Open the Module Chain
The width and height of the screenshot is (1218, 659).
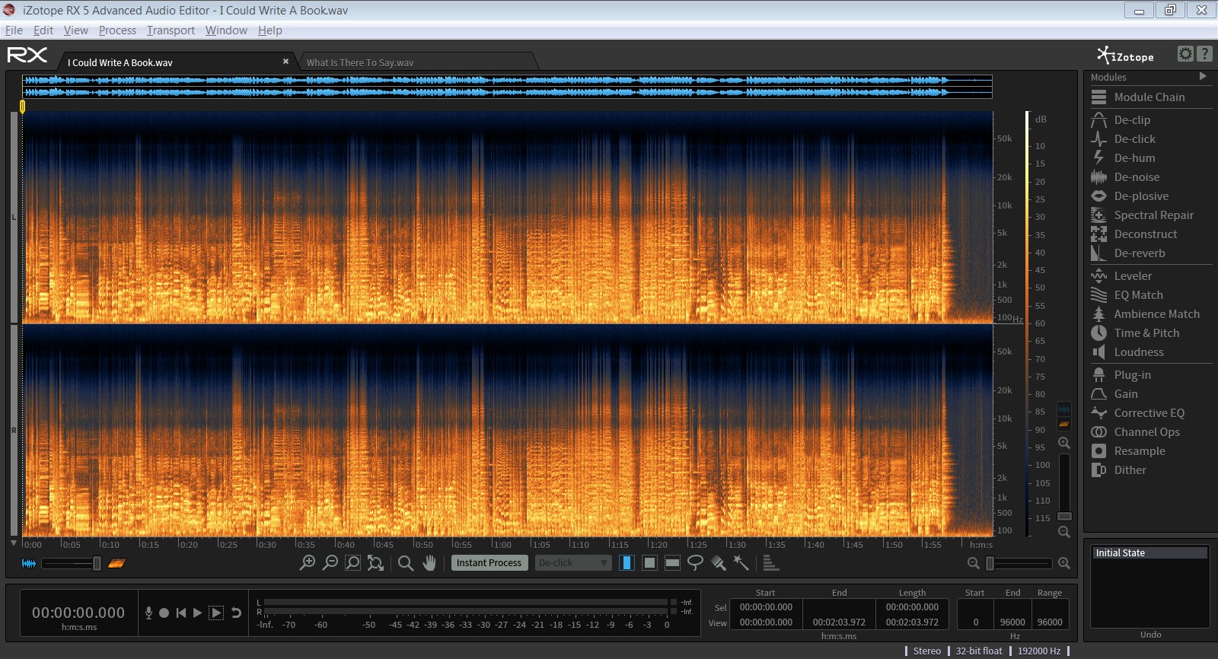tap(1150, 97)
